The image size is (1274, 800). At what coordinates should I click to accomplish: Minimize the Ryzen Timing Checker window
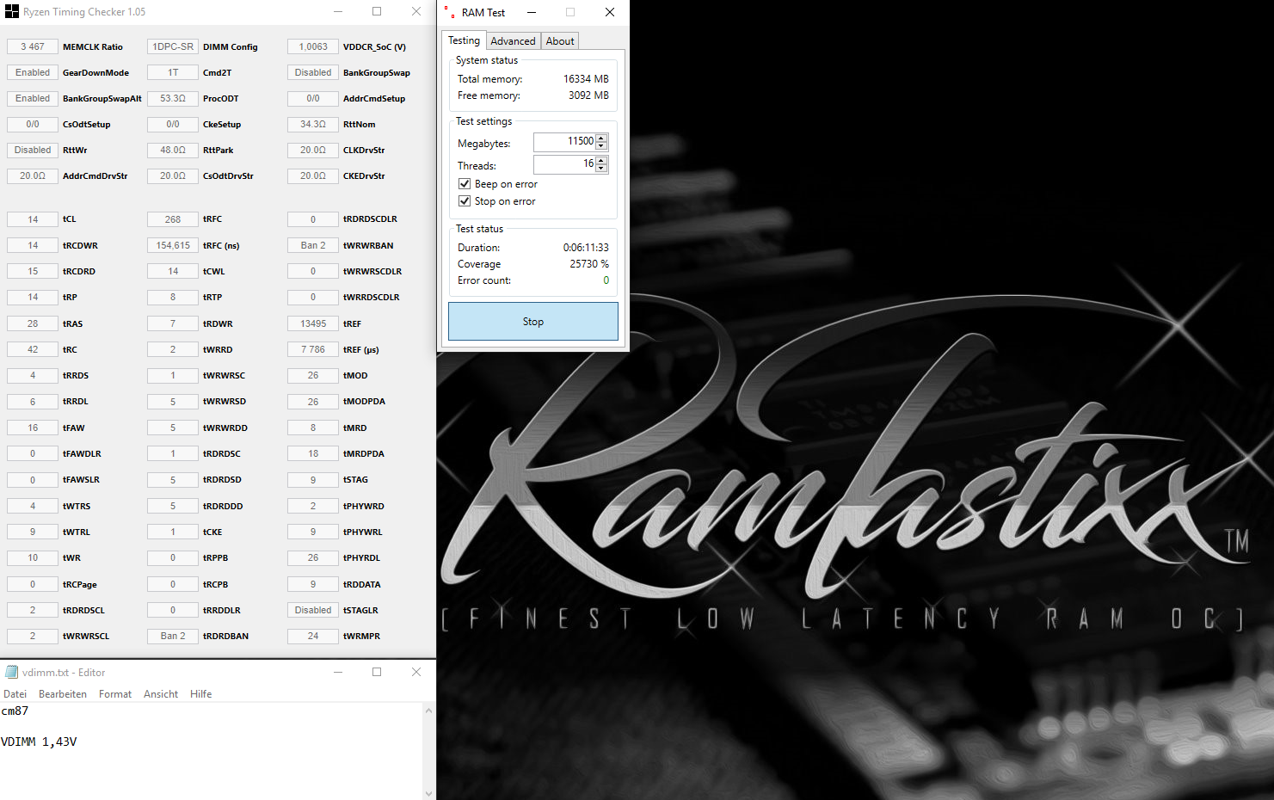click(x=338, y=12)
